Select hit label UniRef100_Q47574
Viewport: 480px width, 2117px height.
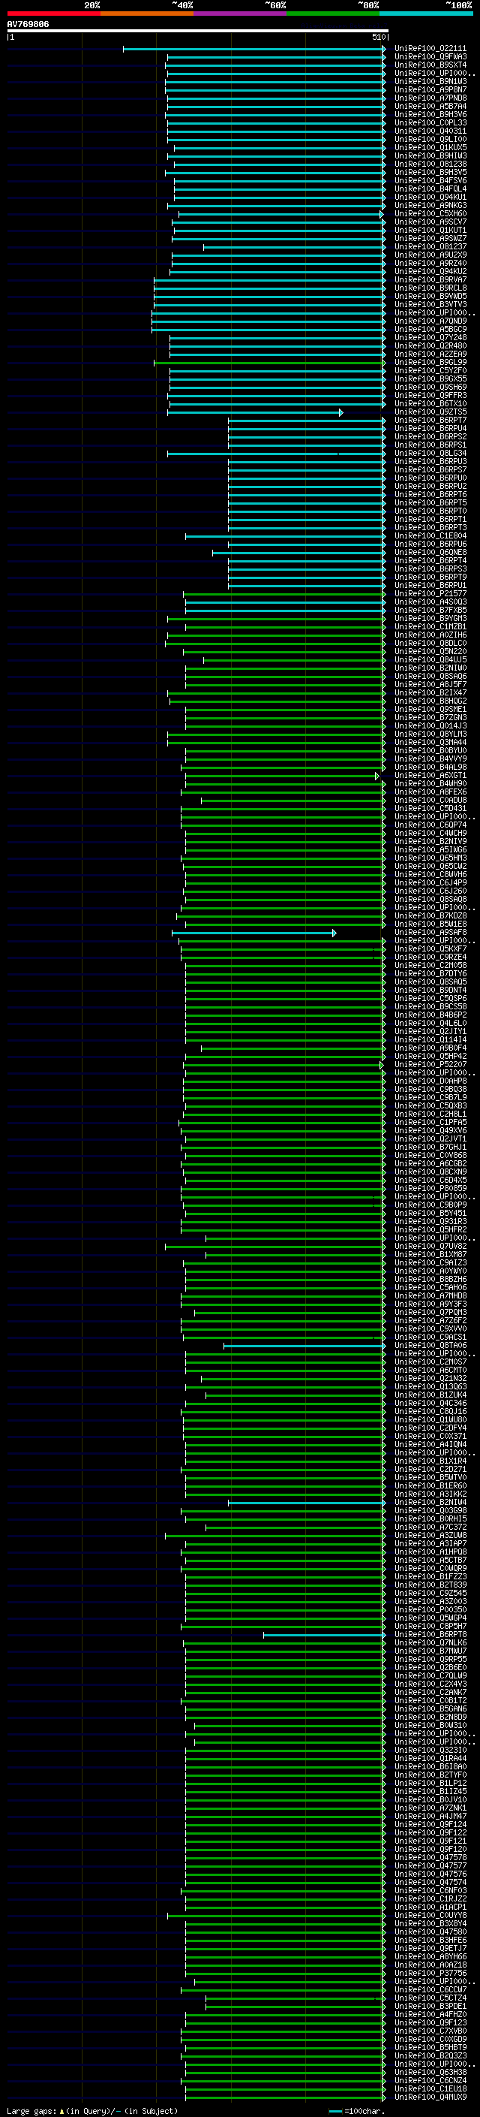click(x=430, y=1882)
